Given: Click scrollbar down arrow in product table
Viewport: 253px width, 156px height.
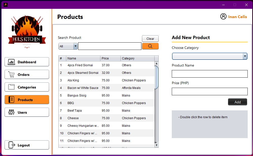Looking at the screenshot, I should (x=156, y=145).
